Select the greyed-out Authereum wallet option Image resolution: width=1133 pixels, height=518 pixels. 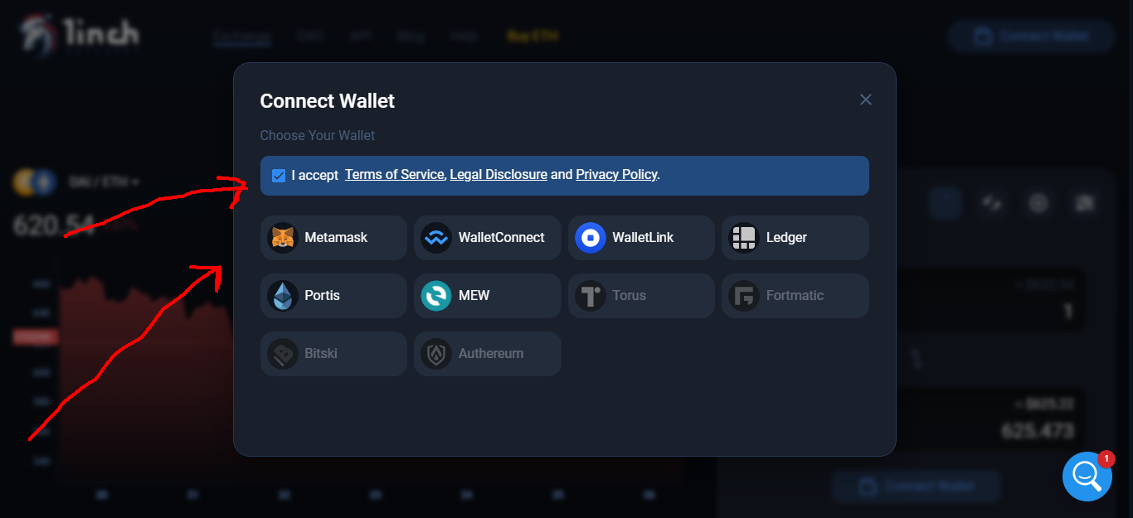pyautogui.click(x=488, y=354)
